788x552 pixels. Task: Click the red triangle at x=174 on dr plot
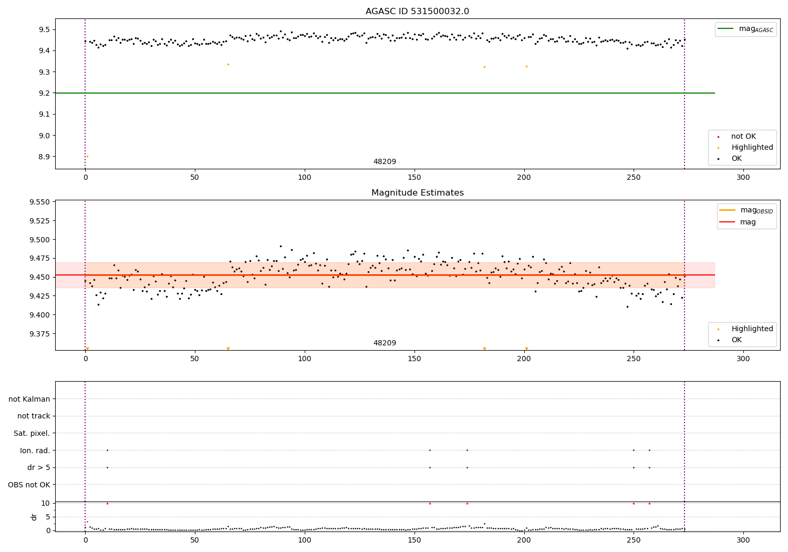click(467, 503)
